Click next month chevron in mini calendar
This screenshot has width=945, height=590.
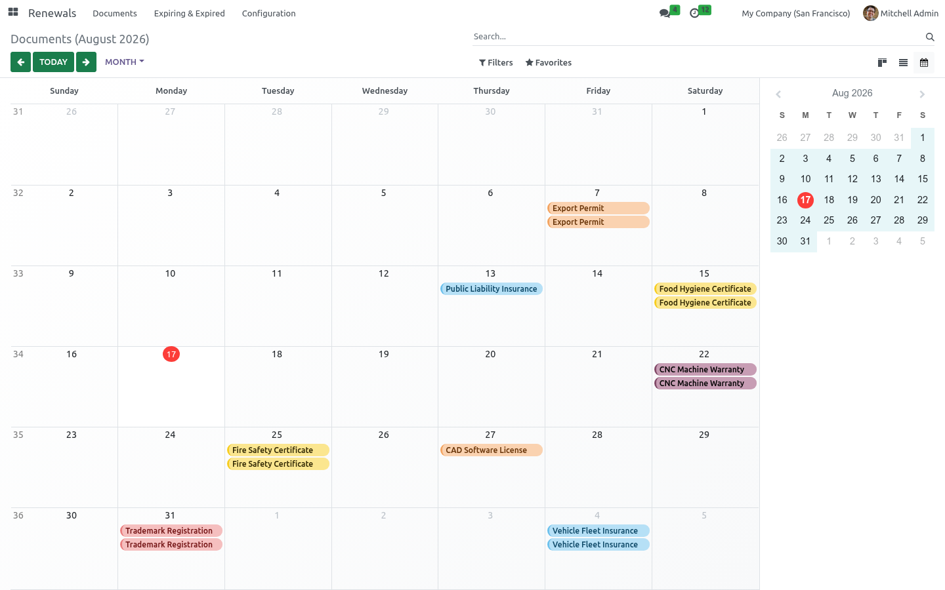(x=922, y=94)
